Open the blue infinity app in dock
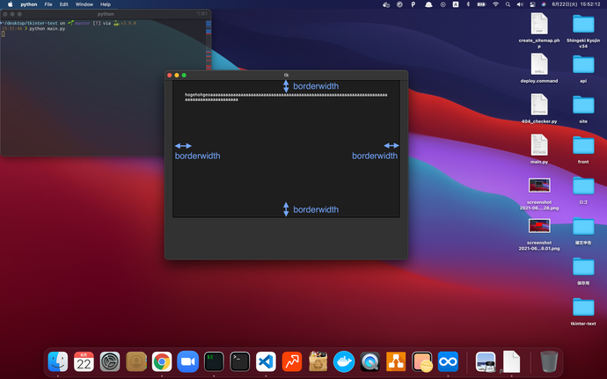Viewport: 607px width, 379px height. 448,361
